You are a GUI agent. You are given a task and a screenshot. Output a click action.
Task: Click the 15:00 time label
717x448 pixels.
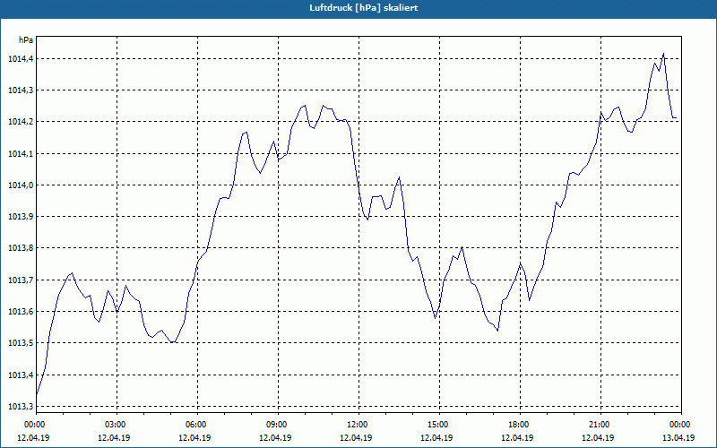[x=437, y=425]
